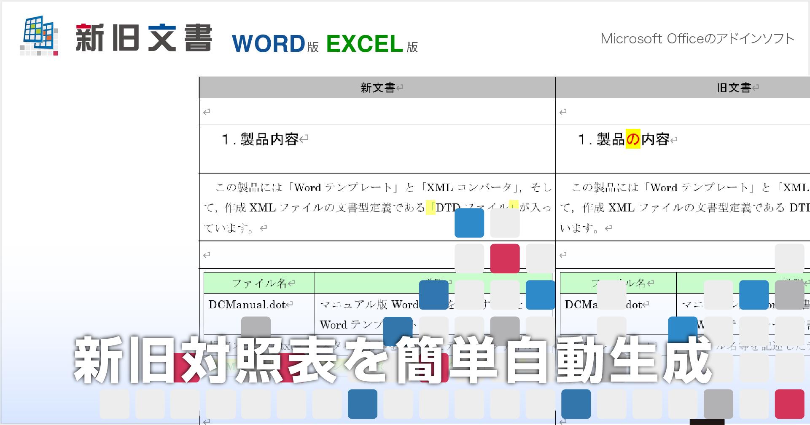Click the Microsoft Officeのアドインソフト tagline
Image resolution: width=810 pixels, height=425 pixels.
pos(697,39)
